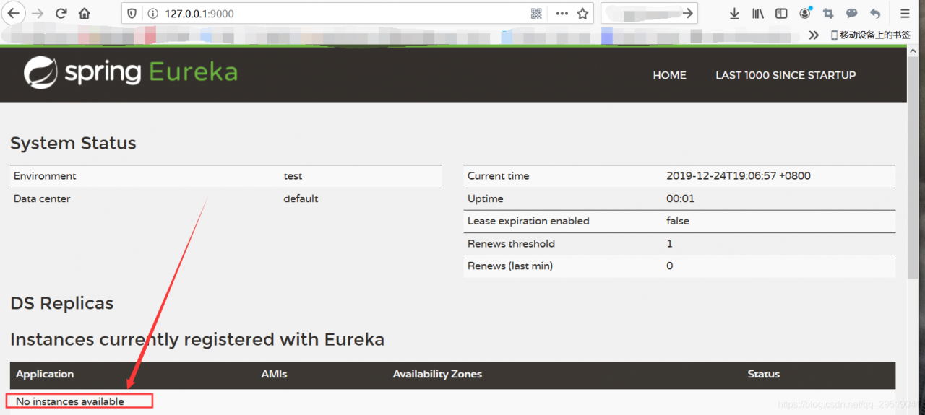Select the 'Environment' row label
925x415 pixels.
click(45, 176)
